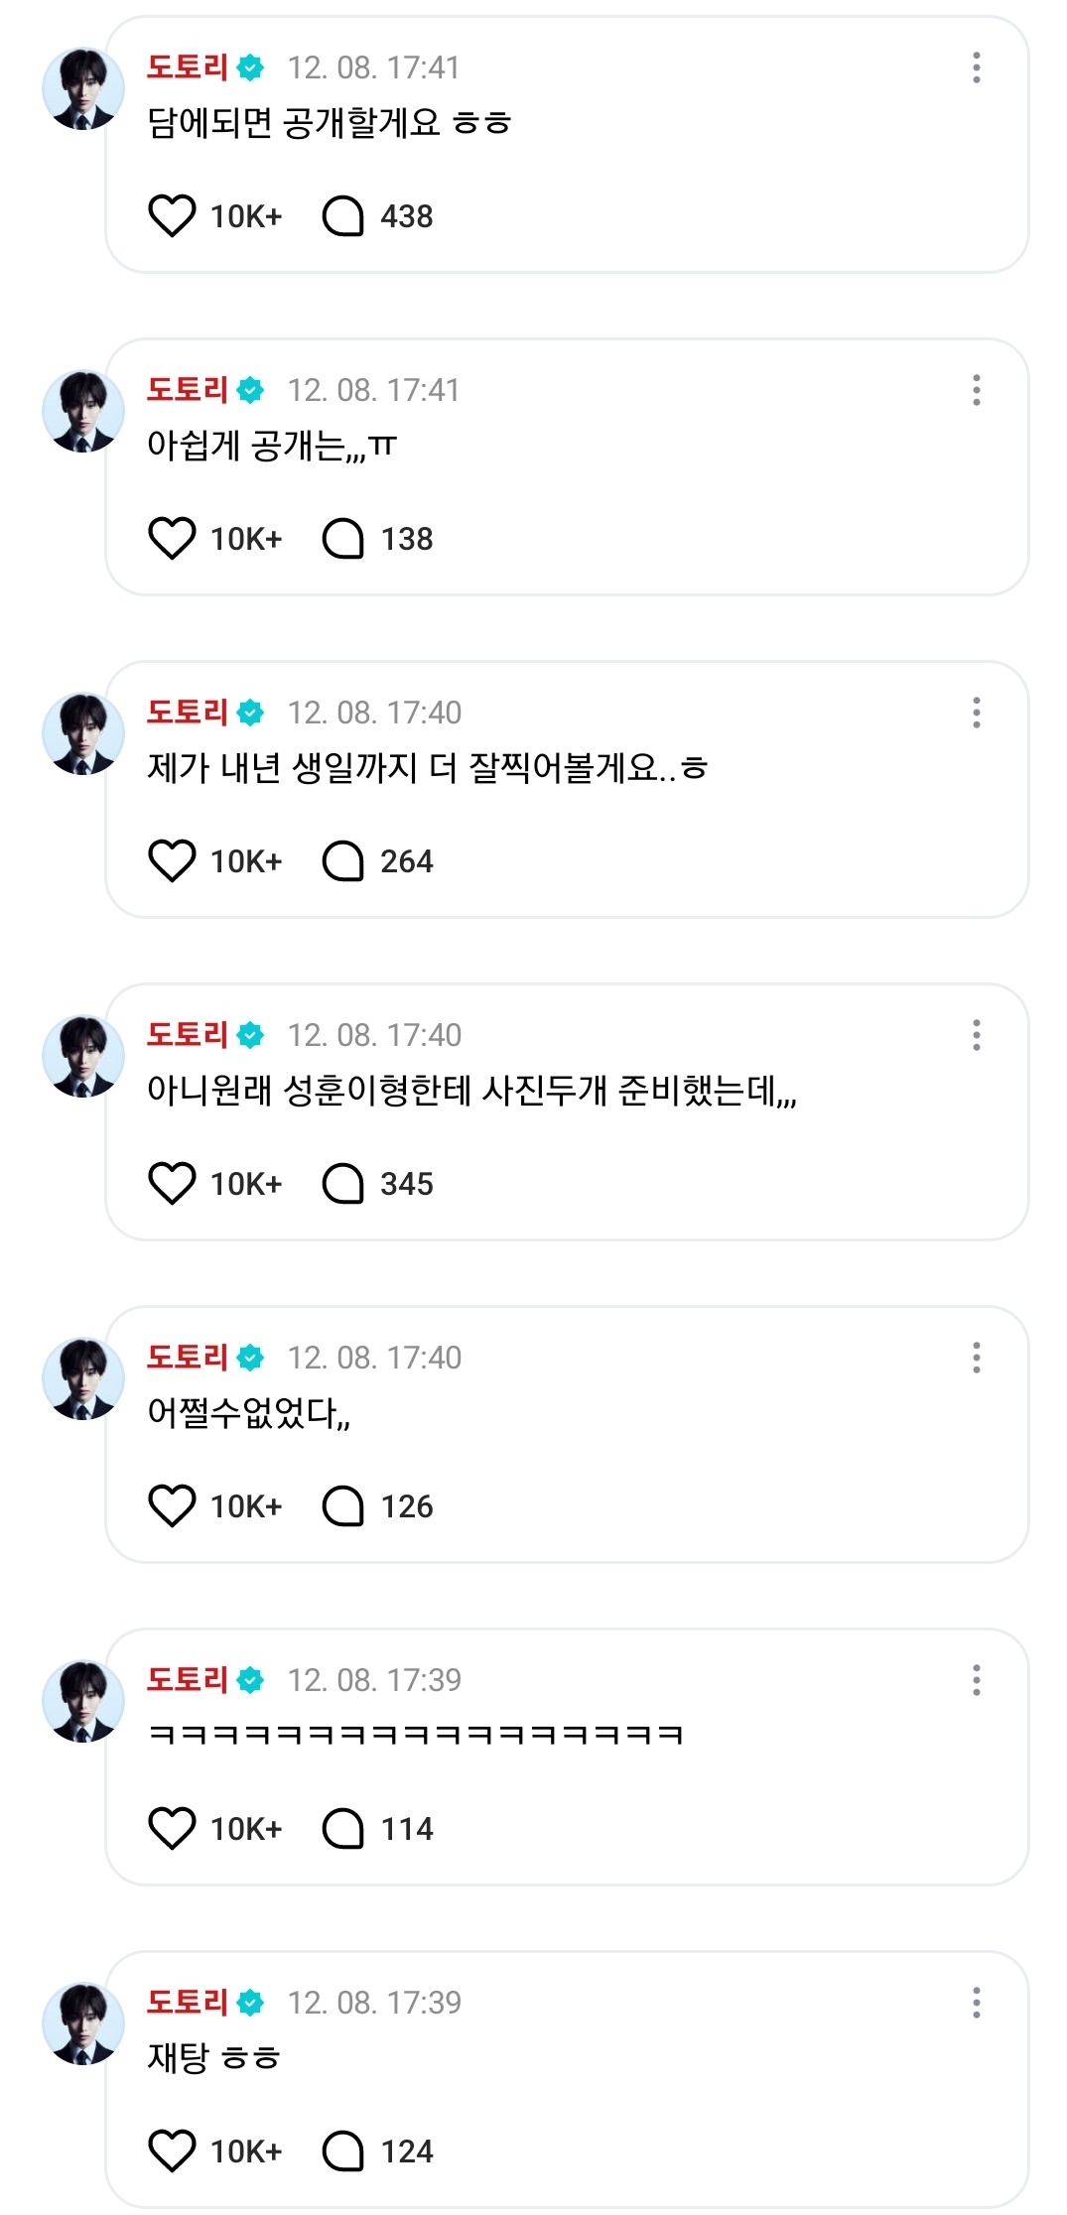The width and height of the screenshot is (1067, 2215).
Task: Open three-dot menu on '아쉽게 공개는' post
Action: pyautogui.click(x=977, y=390)
